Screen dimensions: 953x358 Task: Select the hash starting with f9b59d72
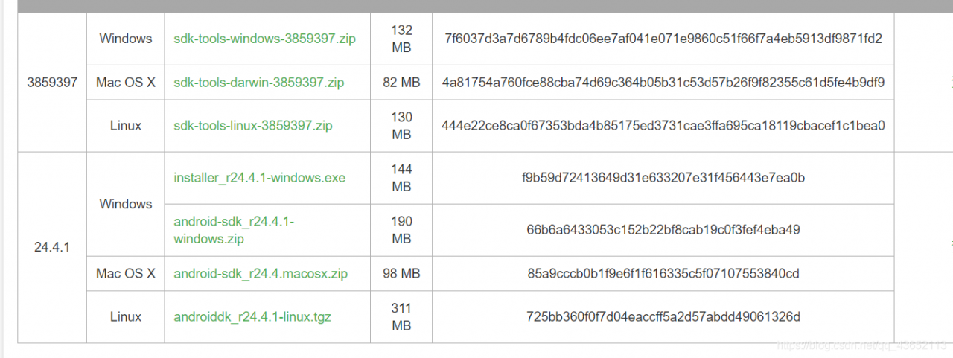pos(663,178)
